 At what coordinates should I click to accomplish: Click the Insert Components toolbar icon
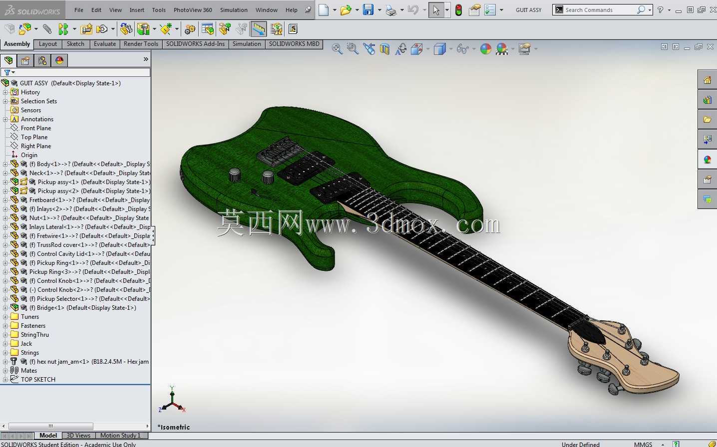(x=24, y=29)
